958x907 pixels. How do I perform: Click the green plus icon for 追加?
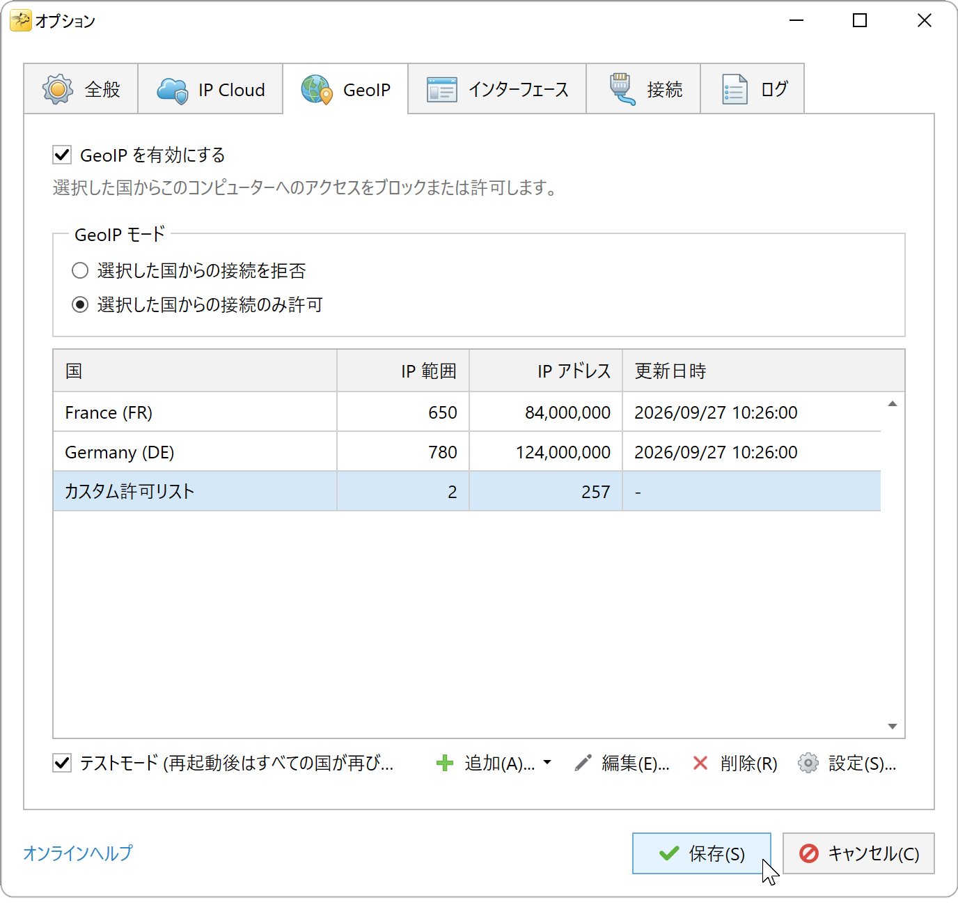pyautogui.click(x=445, y=763)
